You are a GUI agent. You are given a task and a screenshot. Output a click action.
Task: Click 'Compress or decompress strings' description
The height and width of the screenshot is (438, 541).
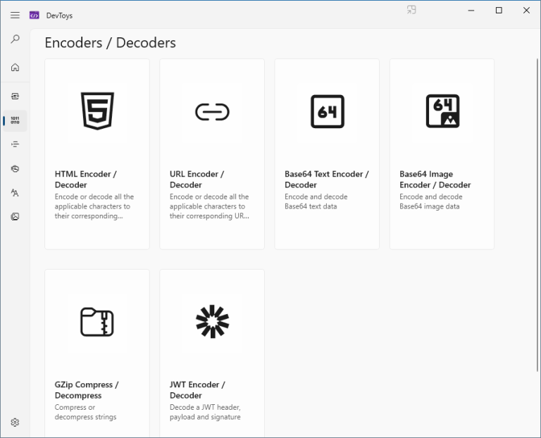(x=85, y=412)
